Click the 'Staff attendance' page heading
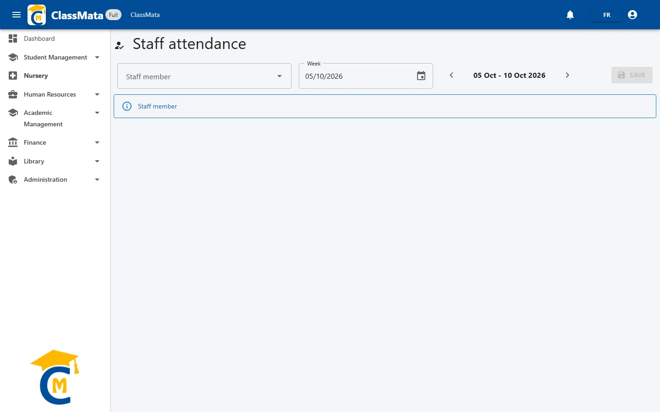Screen dimensions: 660x412 tap(189, 44)
